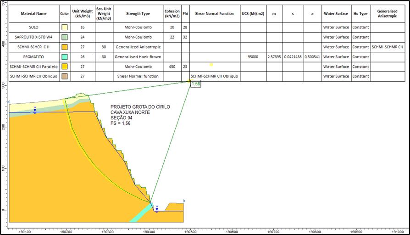Click the UCS value 95000 cell
Viewport: 410px width, 235px height.
(253, 57)
